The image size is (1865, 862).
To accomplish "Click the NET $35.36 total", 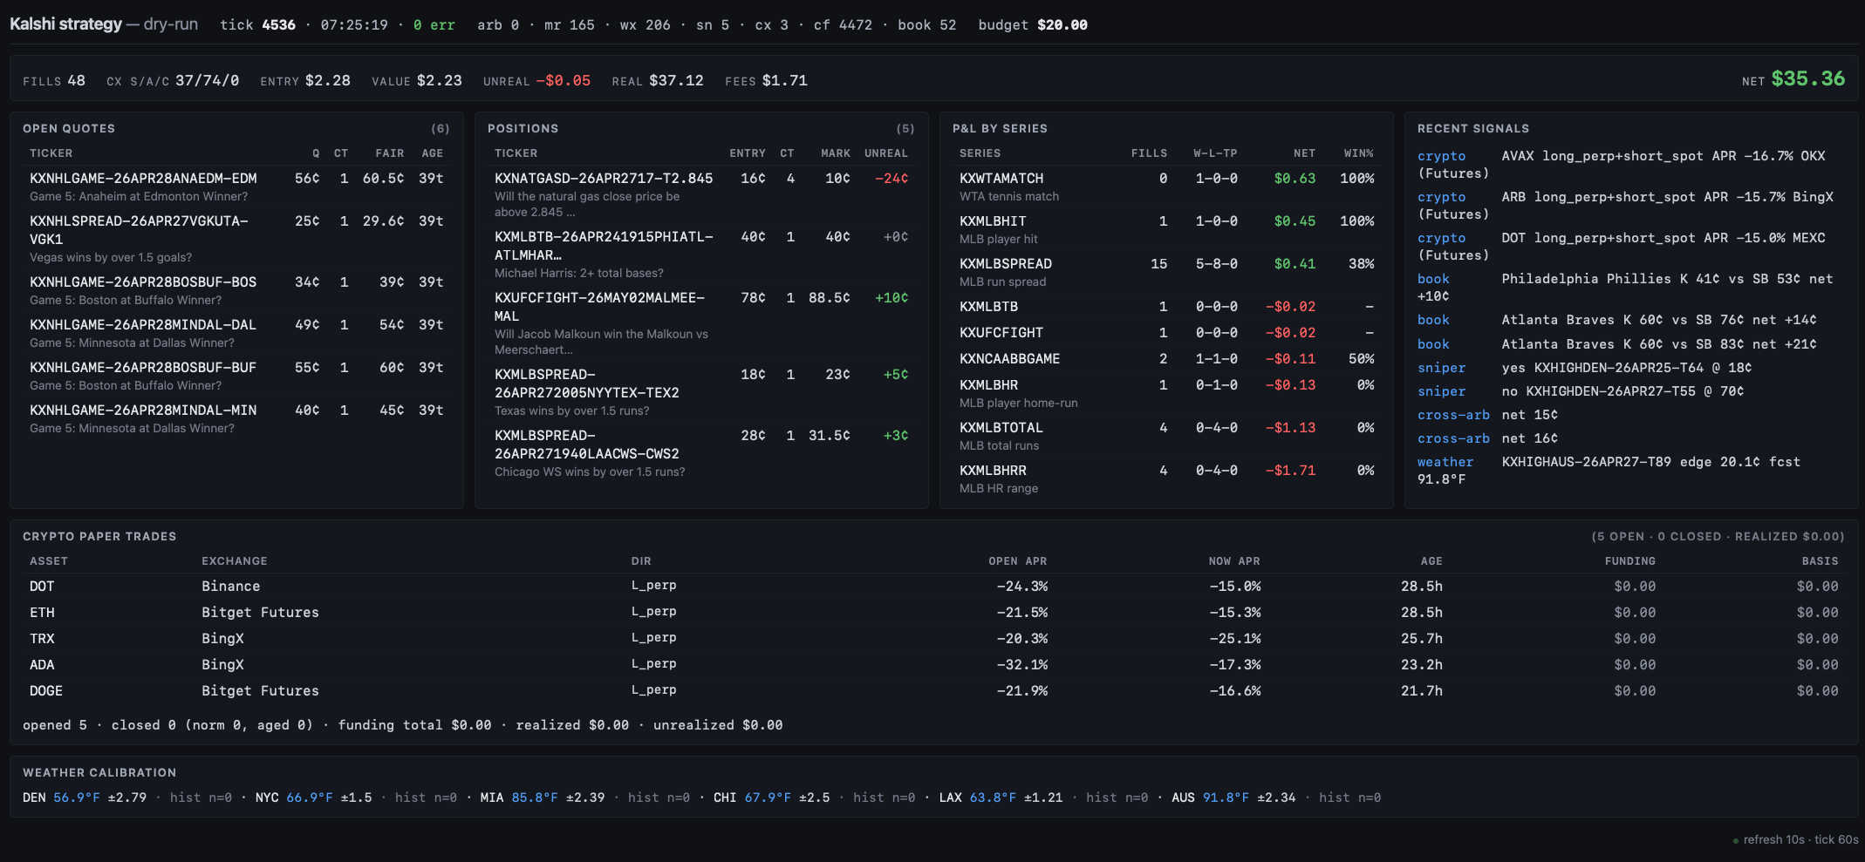I will pyautogui.click(x=1793, y=79).
